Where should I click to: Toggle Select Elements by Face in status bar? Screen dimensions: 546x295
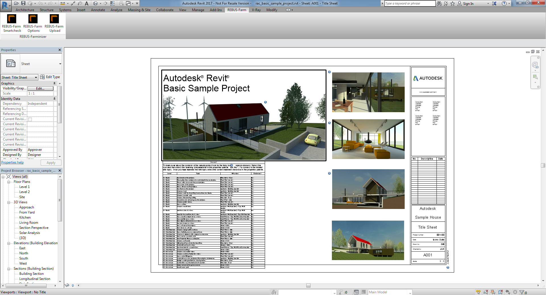click(x=500, y=292)
